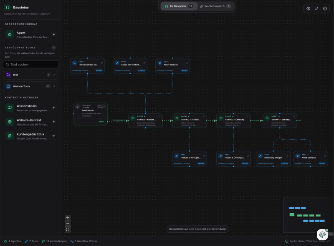334x246 pixels.
Task: Add Website-Kontext using its plus icon
Action: pyautogui.click(x=54, y=122)
